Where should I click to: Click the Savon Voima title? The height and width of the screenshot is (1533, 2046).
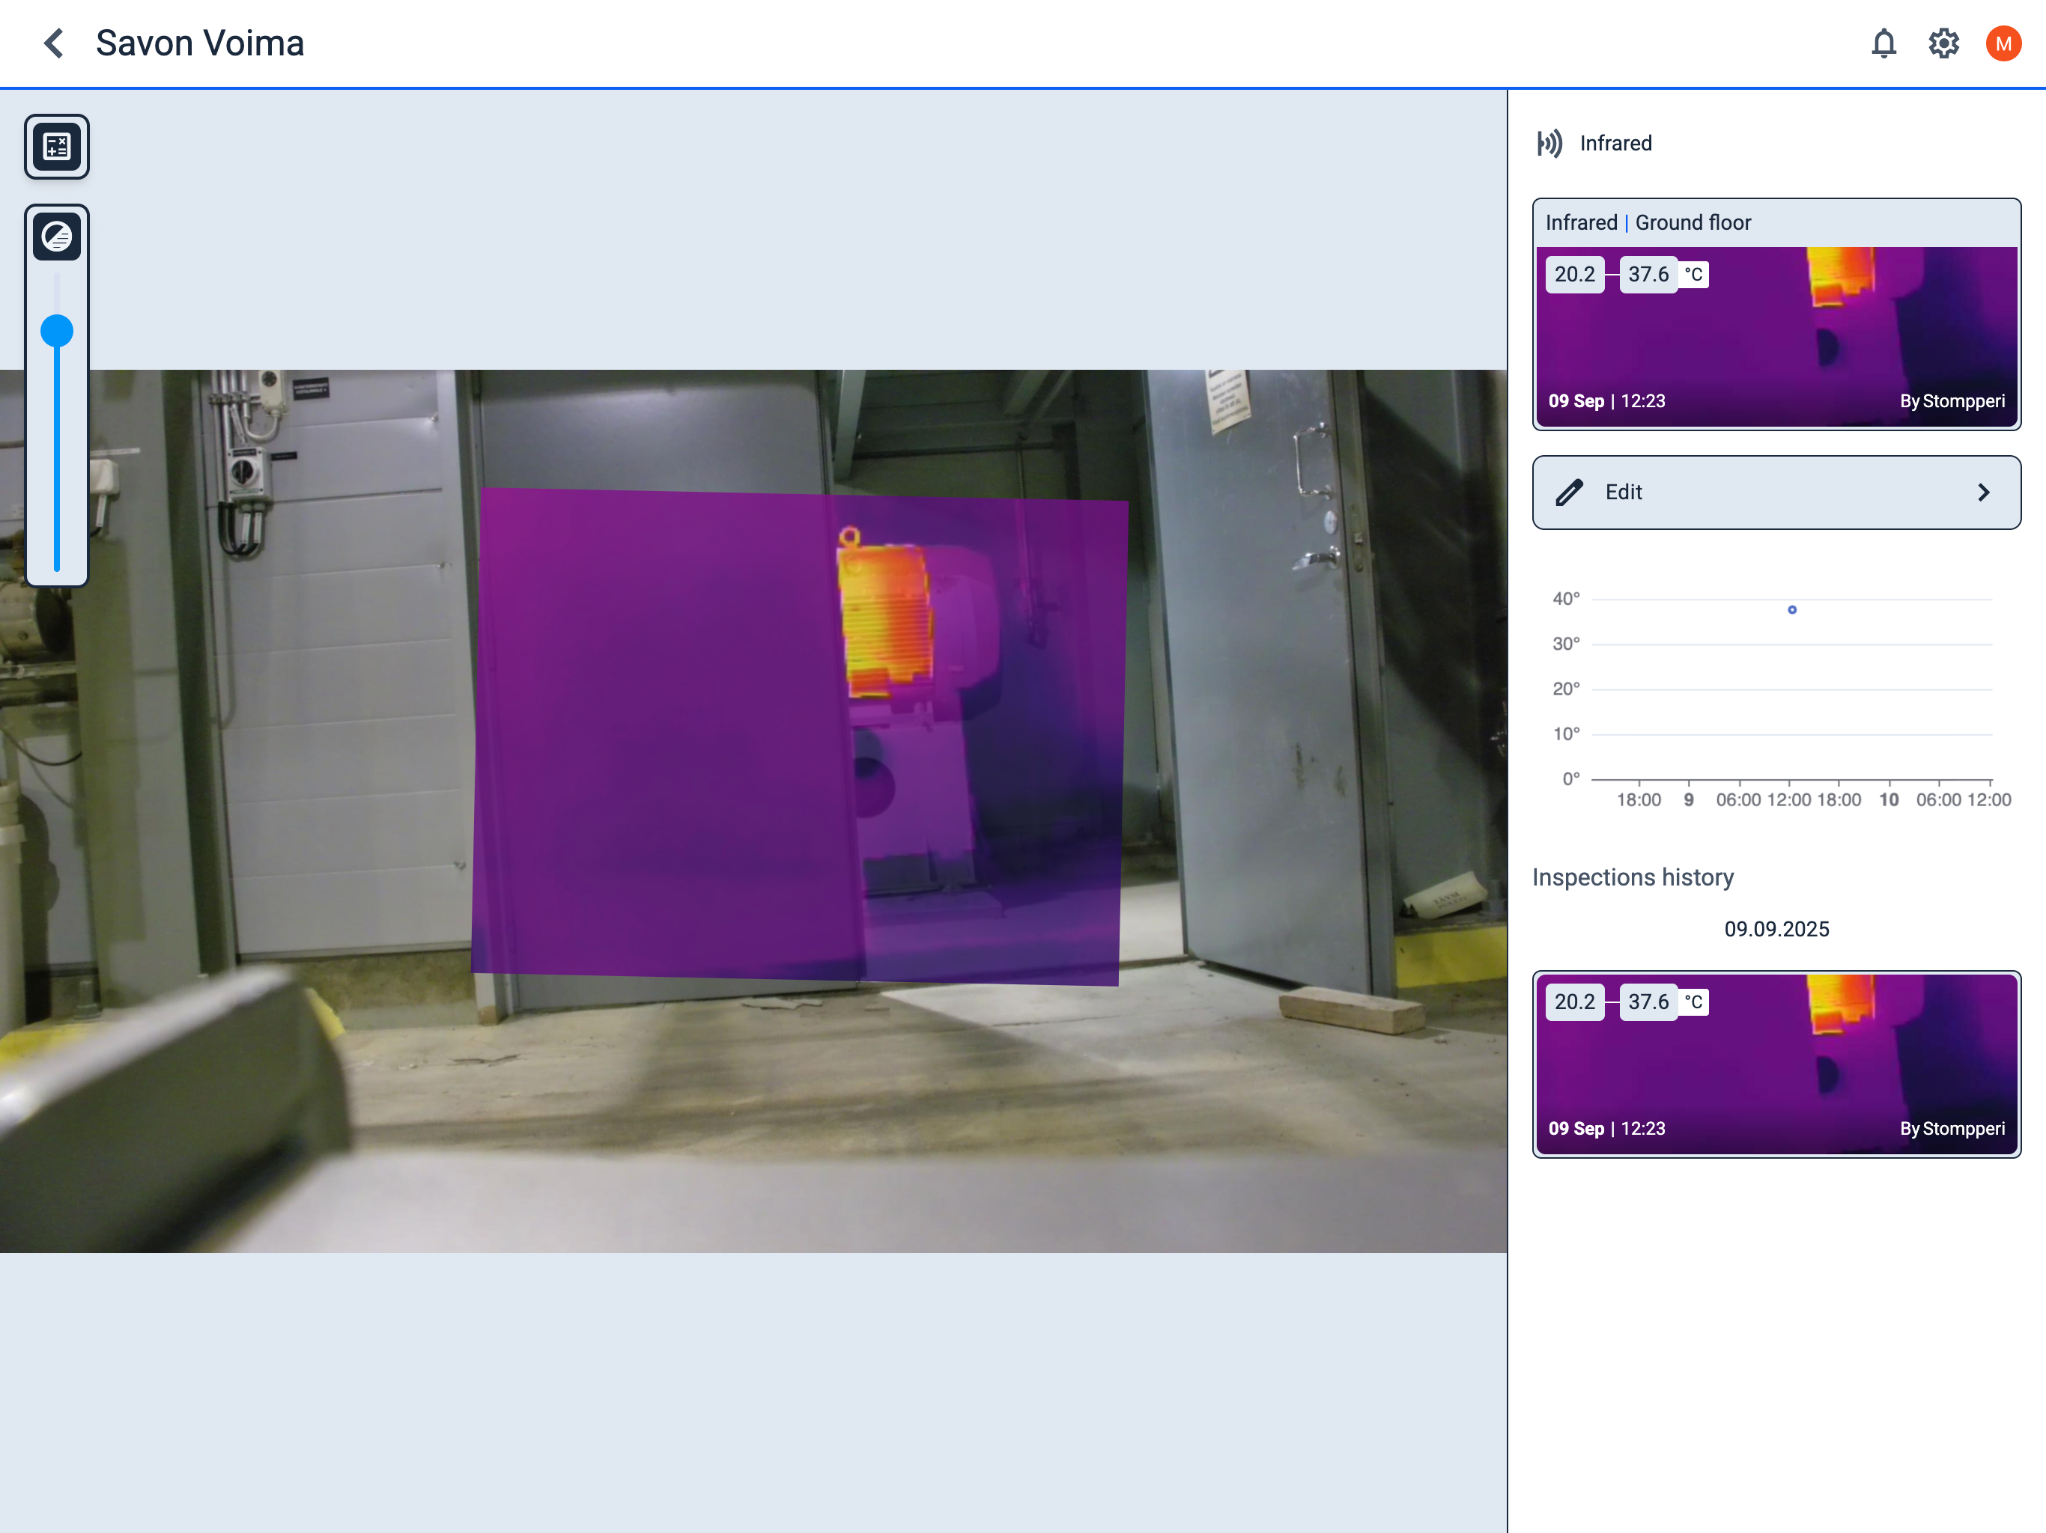pyautogui.click(x=200, y=43)
